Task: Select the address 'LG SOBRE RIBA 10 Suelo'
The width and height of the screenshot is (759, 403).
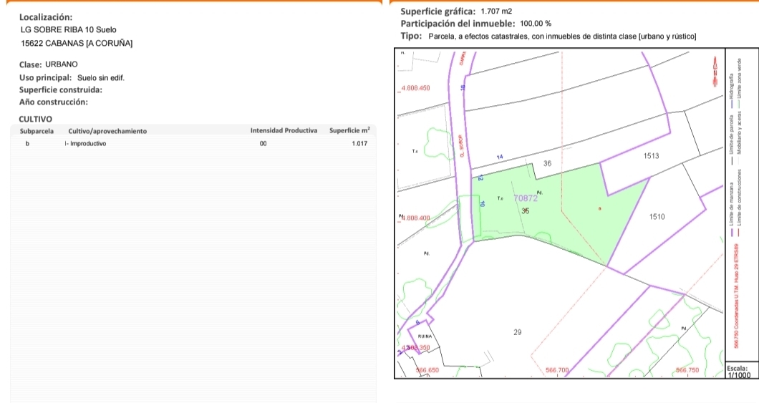Action: 68,29
